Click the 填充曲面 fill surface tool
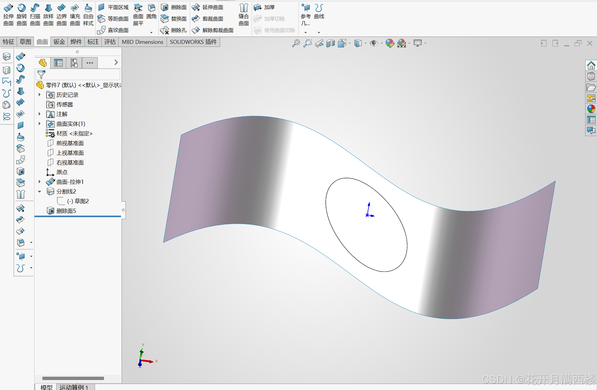The height and width of the screenshot is (390, 597). [x=75, y=15]
